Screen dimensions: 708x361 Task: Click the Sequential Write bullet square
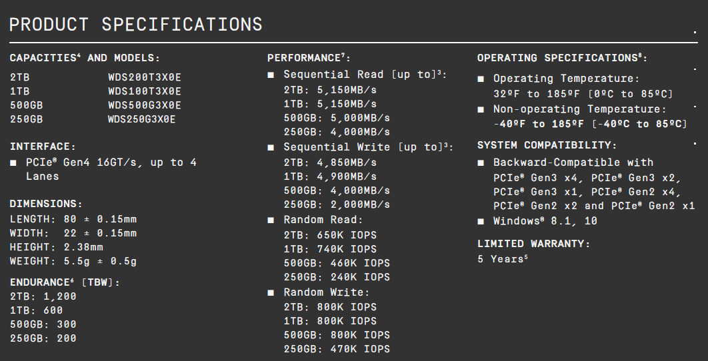coord(271,148)
